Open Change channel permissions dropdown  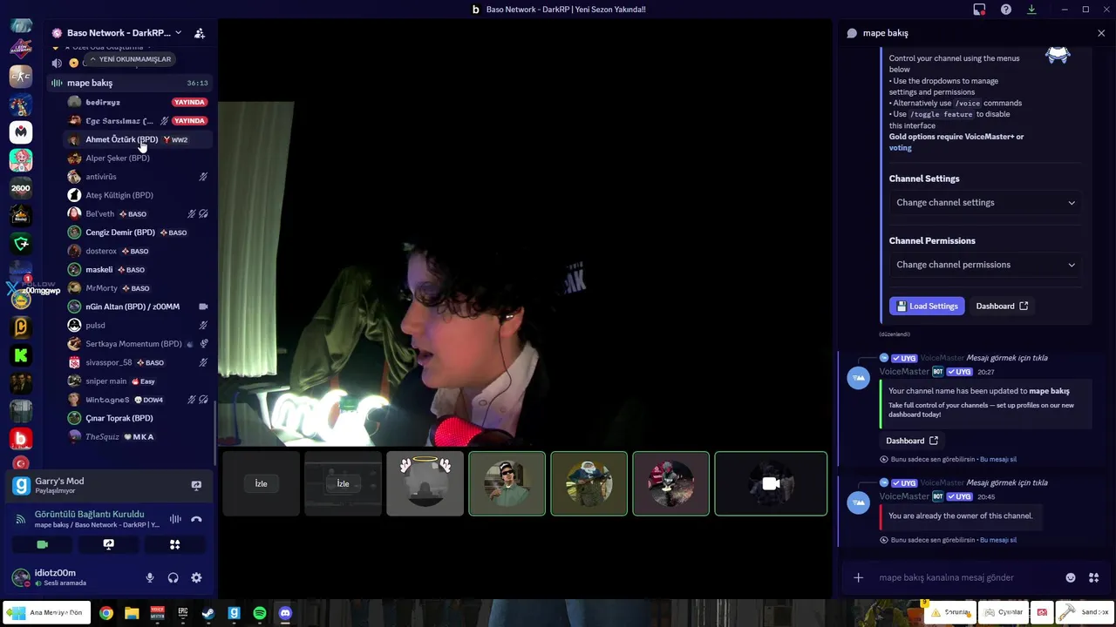click(x=985, y=265)
